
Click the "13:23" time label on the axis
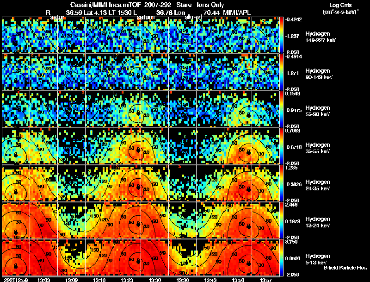tap(127, 280)
